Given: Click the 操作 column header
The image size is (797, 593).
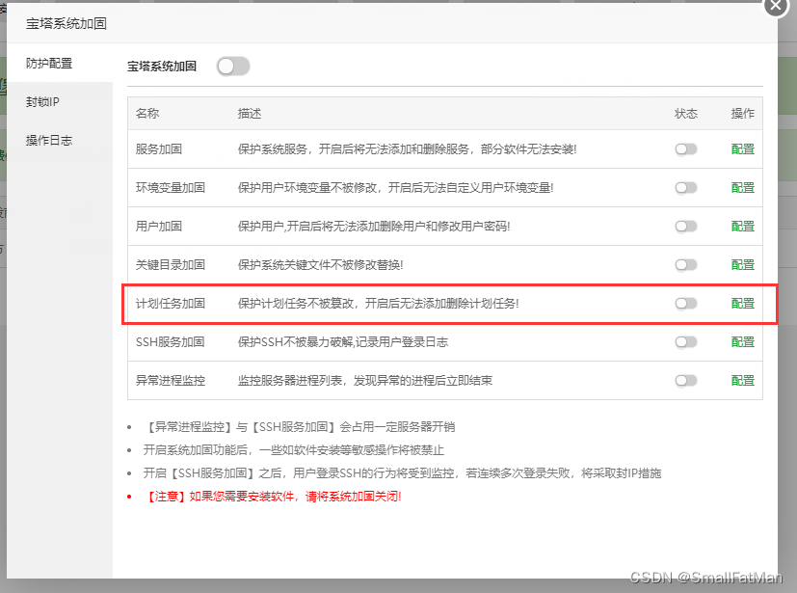Looking at the screenshot, I should tap(743, 114).
